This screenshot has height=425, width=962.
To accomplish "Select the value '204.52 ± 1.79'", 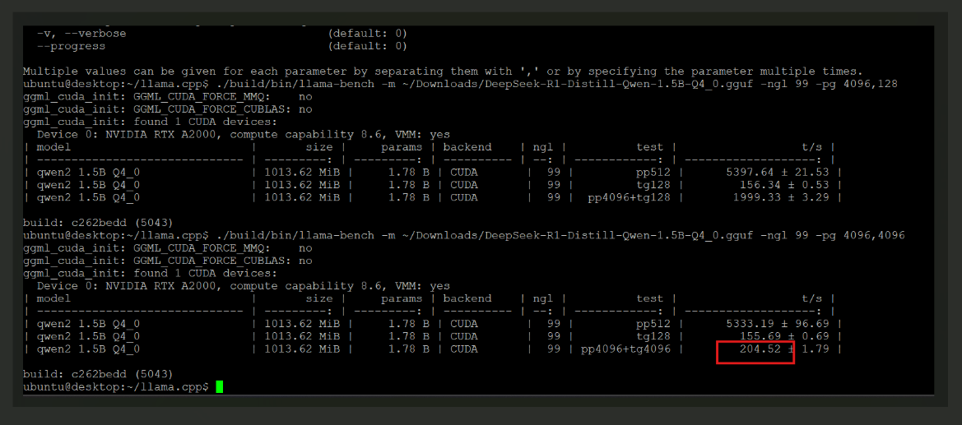I will (784, 349).
